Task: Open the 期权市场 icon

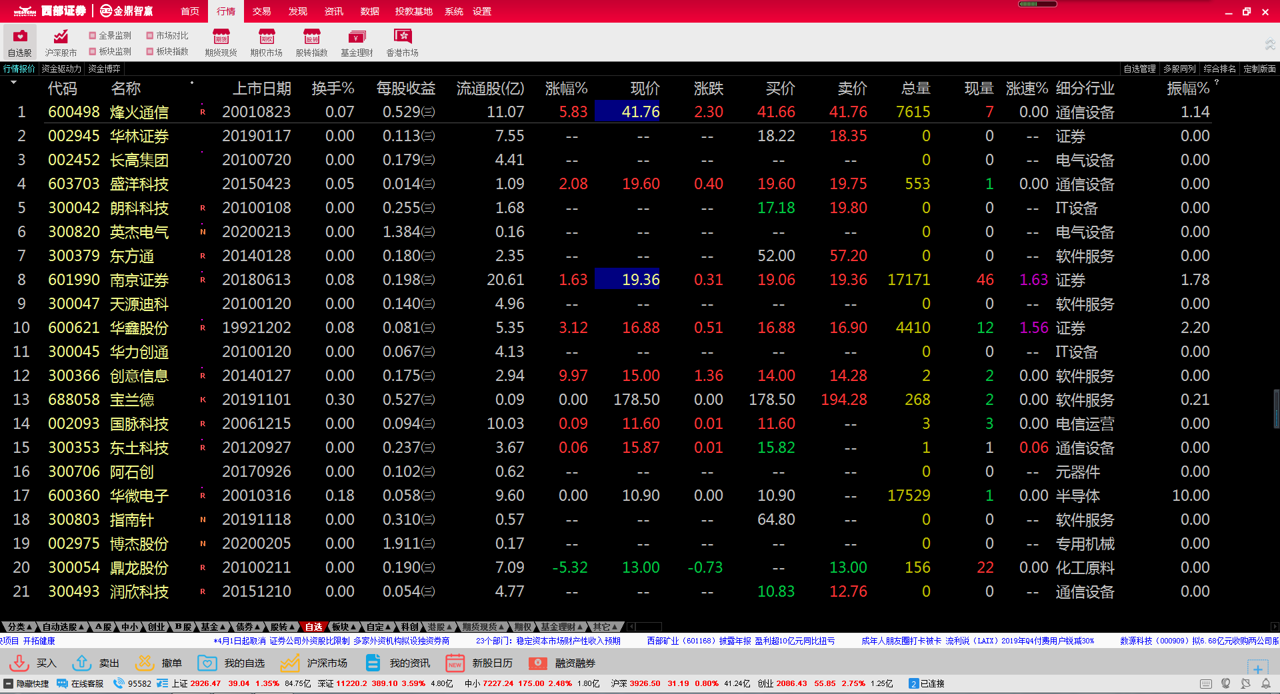Action: [266, 42]
